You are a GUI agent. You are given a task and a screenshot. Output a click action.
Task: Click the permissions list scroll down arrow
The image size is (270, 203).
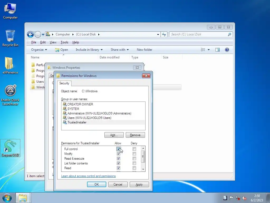143,169
